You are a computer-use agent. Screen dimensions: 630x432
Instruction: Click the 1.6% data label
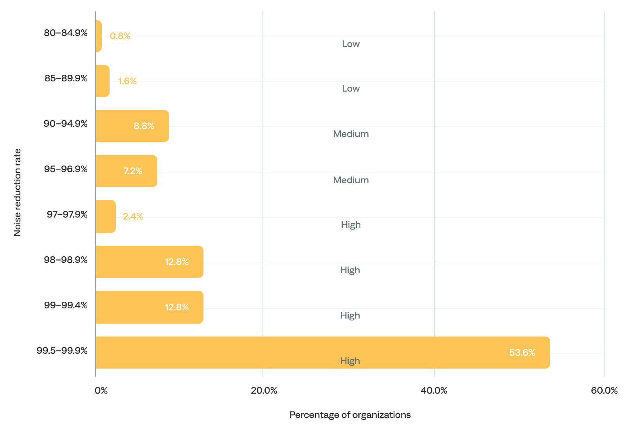pos(128,81)
